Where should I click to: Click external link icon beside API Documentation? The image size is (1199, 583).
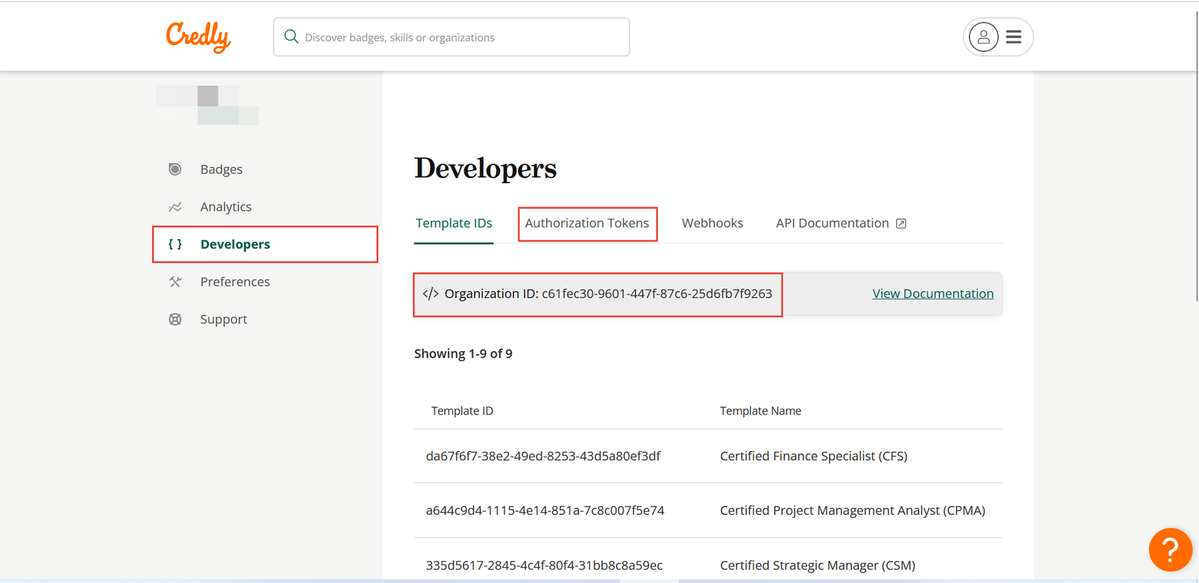pyautogui.click(x=901, y=224)
